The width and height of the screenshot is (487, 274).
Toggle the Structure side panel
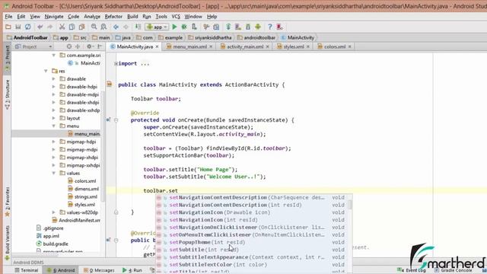click(7, 94)
